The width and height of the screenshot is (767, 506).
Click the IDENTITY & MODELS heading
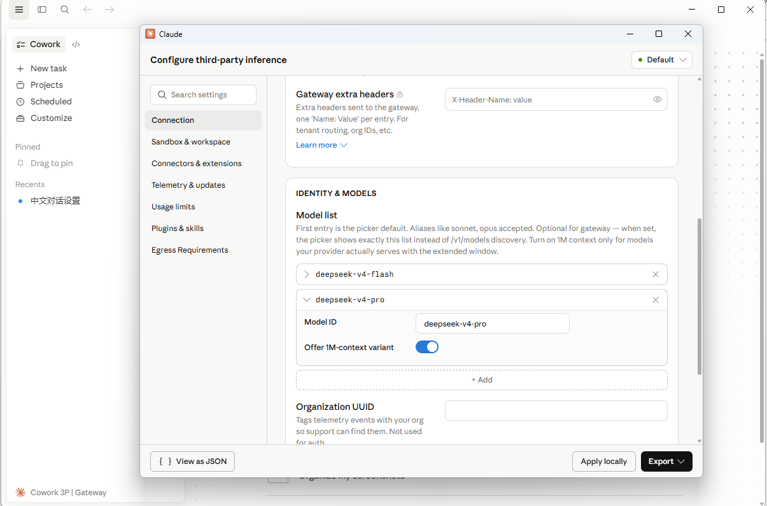(336, 193)
